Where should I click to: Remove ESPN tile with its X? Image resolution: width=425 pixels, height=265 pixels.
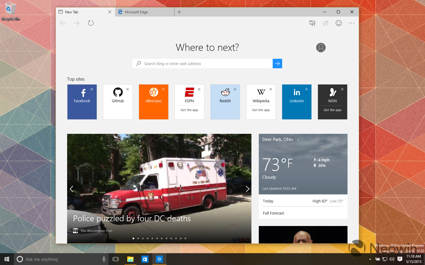[x=199, y=89]
